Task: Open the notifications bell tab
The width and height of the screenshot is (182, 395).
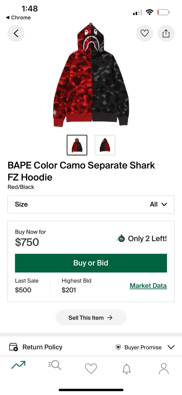Action: pos(126,369)
